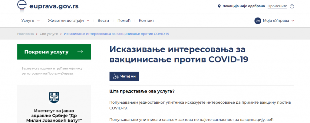Open Све услуге breadcrumb link
Image resolution: width=310 pixels, height=123 pixels.
pos(49,34)
